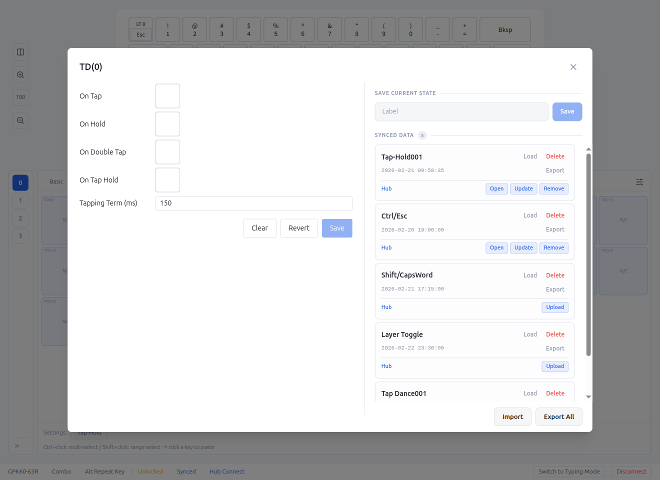Click the zoom out magnifier icon

click(20, 120)
